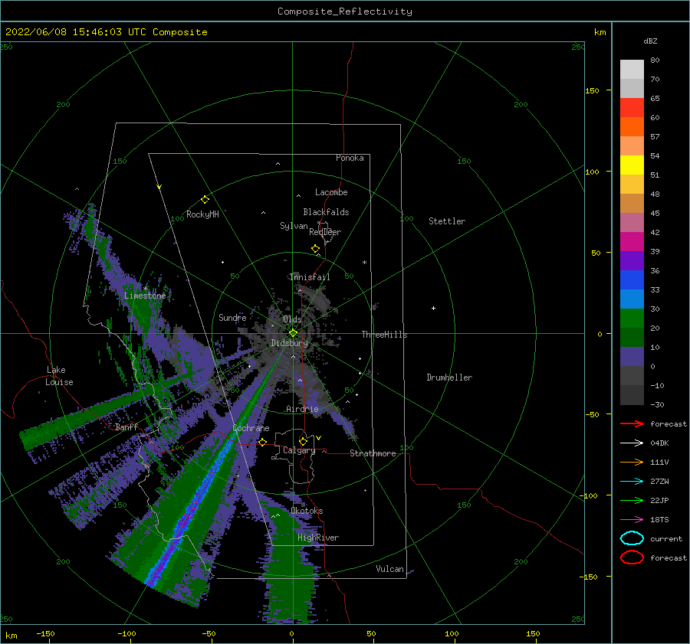Click the Calgary city label

pyautogui.click(x=299, y=450)
